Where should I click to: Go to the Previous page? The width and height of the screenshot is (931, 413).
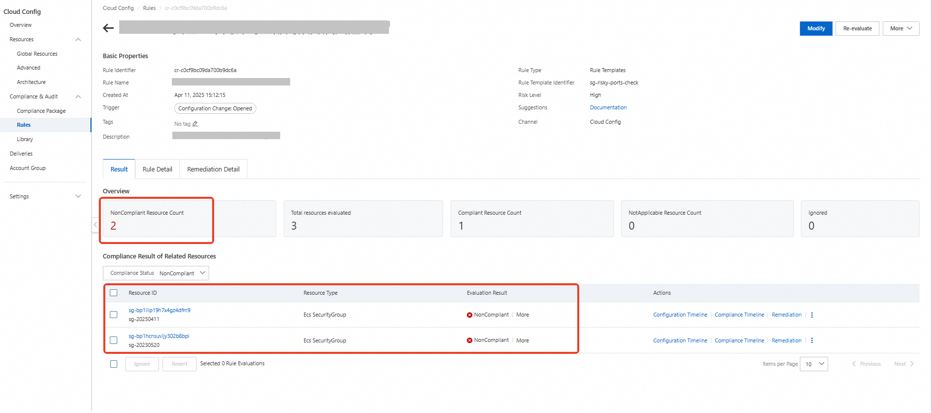coord(867,364)
